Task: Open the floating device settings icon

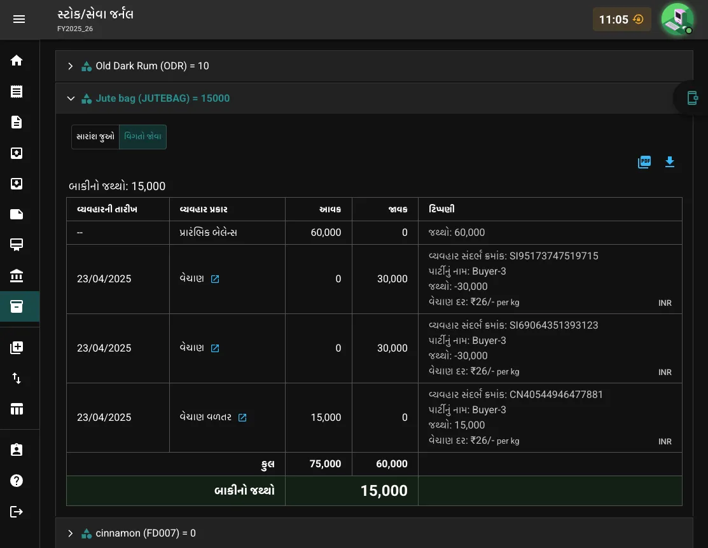Action: point(692,97)
